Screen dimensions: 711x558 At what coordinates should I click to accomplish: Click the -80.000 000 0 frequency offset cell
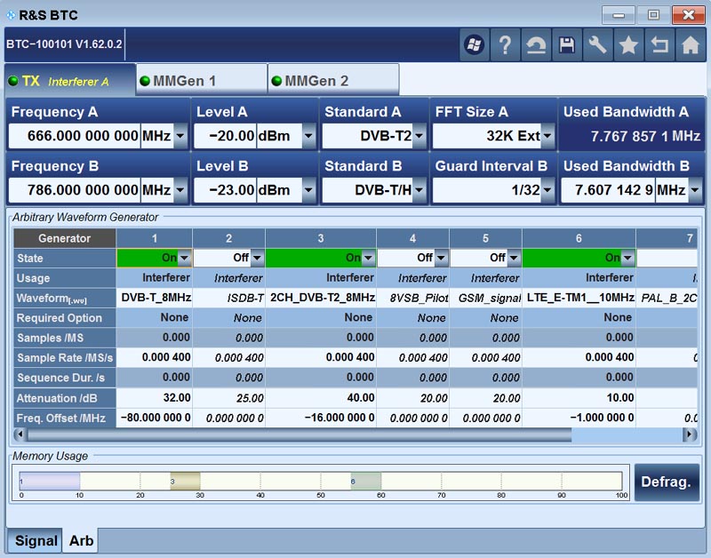click(155, 418)
